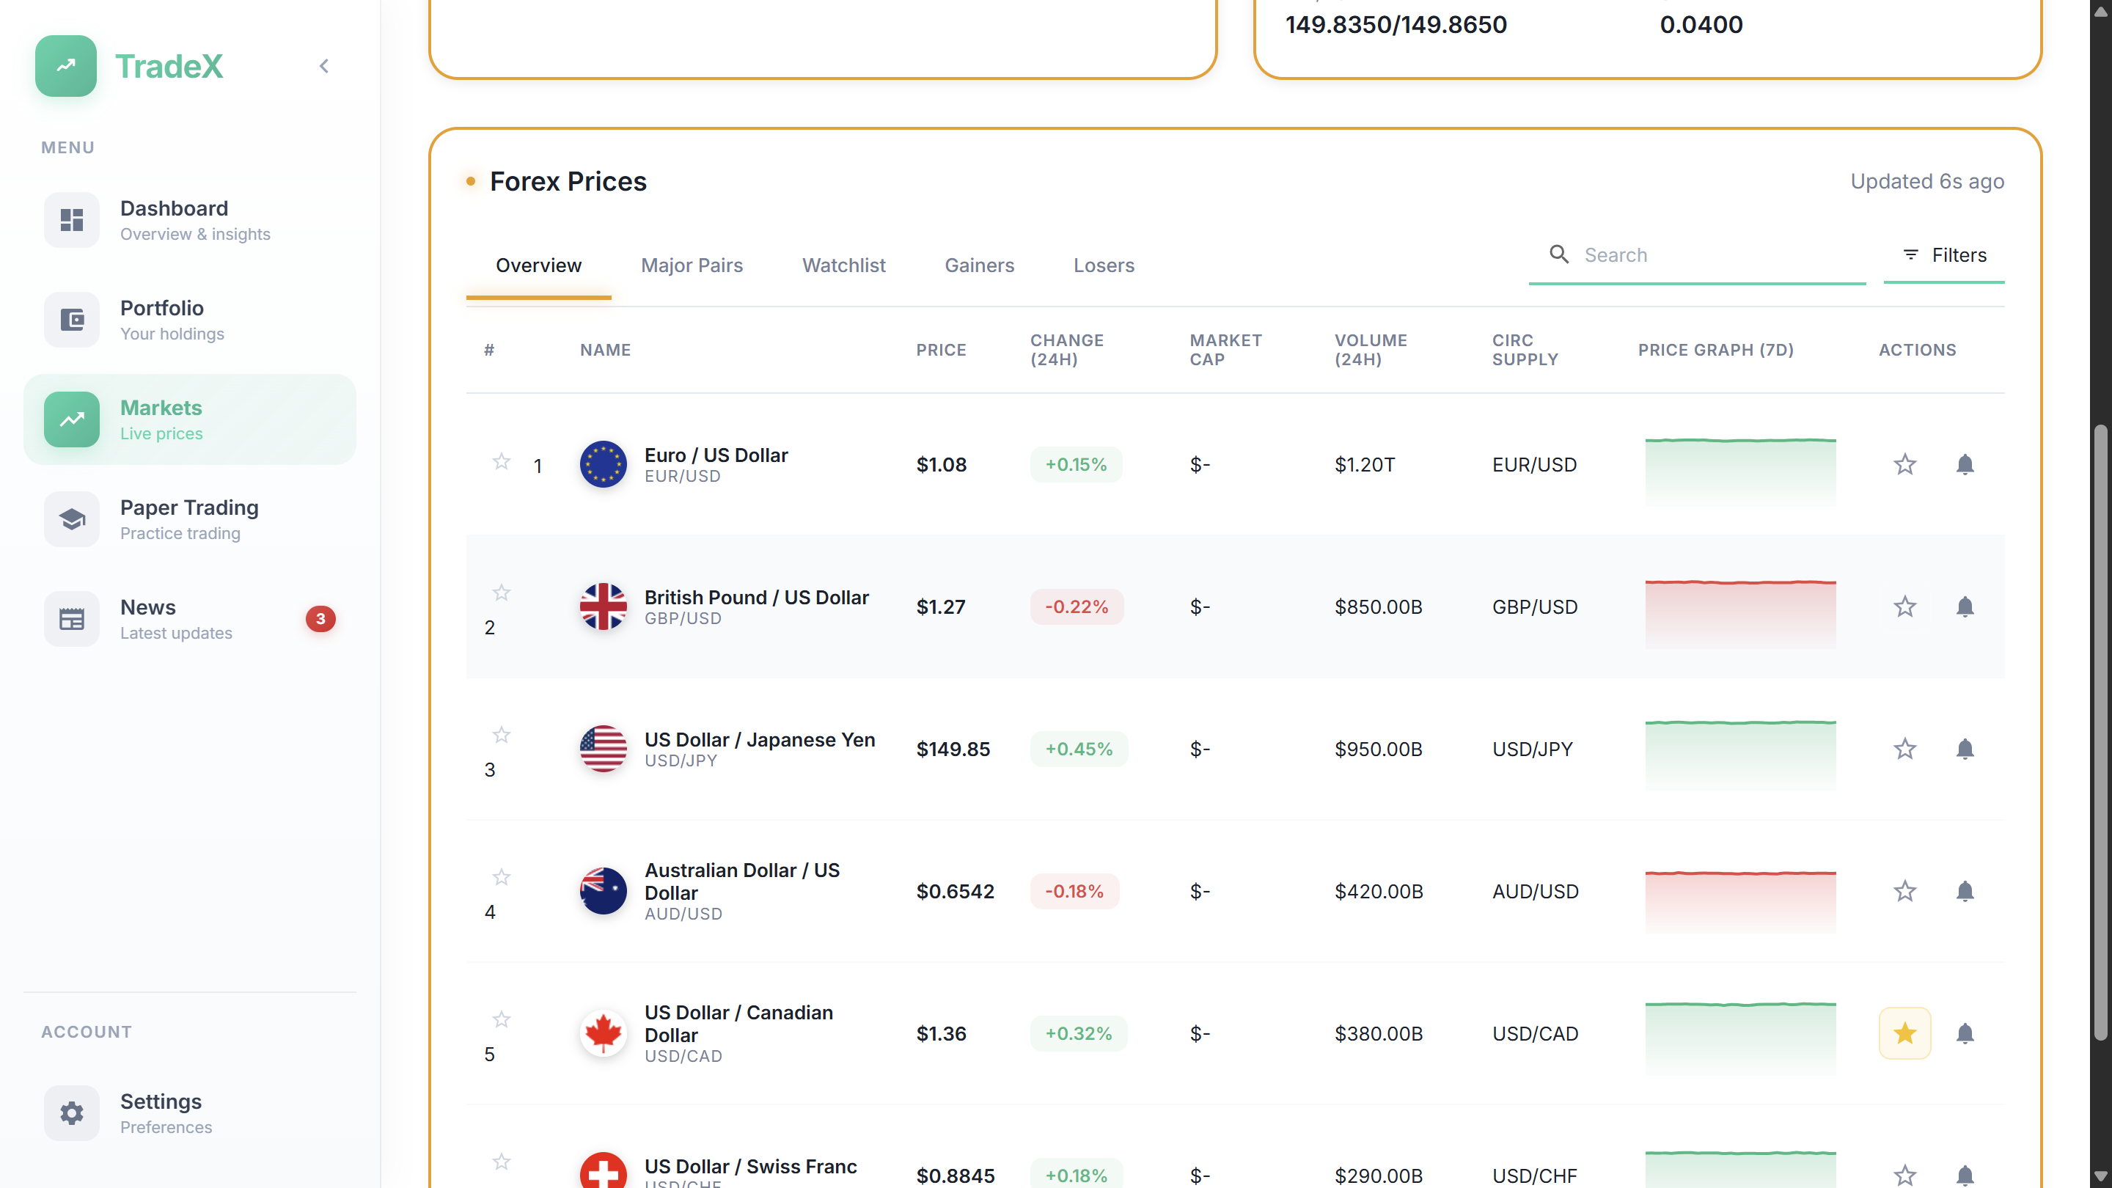This screenshot has height=1188, width=2112.
Task: Open the Settings gear icon
Action: pos(72,1112)
